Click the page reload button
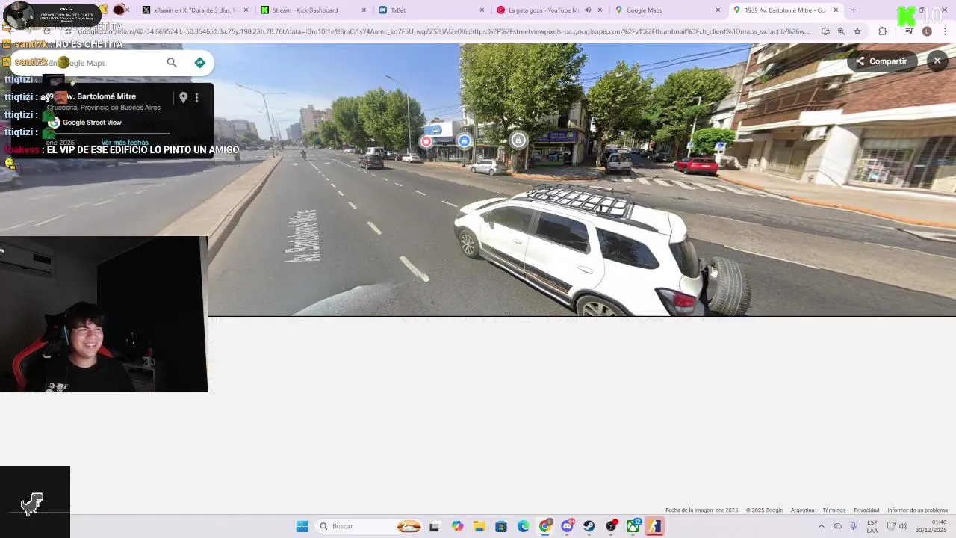 coord(47,31)
